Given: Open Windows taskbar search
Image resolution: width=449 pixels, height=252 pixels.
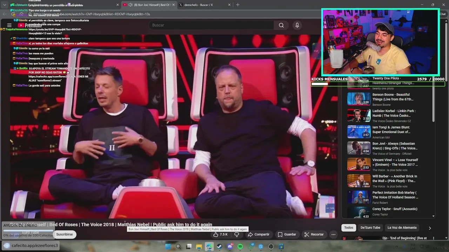Looking at the screenshot, I should (178, 246).
